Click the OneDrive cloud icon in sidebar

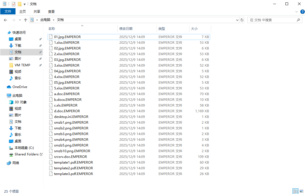[9, 87]
